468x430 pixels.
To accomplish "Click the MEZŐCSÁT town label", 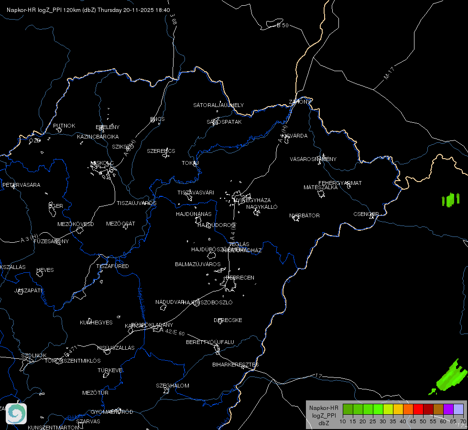I will 120,224.
